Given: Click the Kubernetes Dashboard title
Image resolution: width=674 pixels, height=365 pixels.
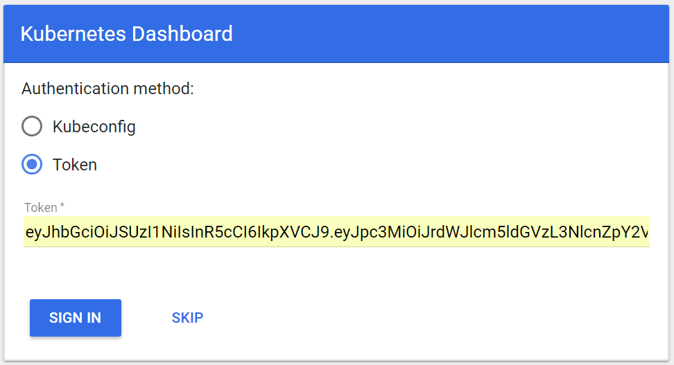Looking at the screenshot, I should pos(127,33).
